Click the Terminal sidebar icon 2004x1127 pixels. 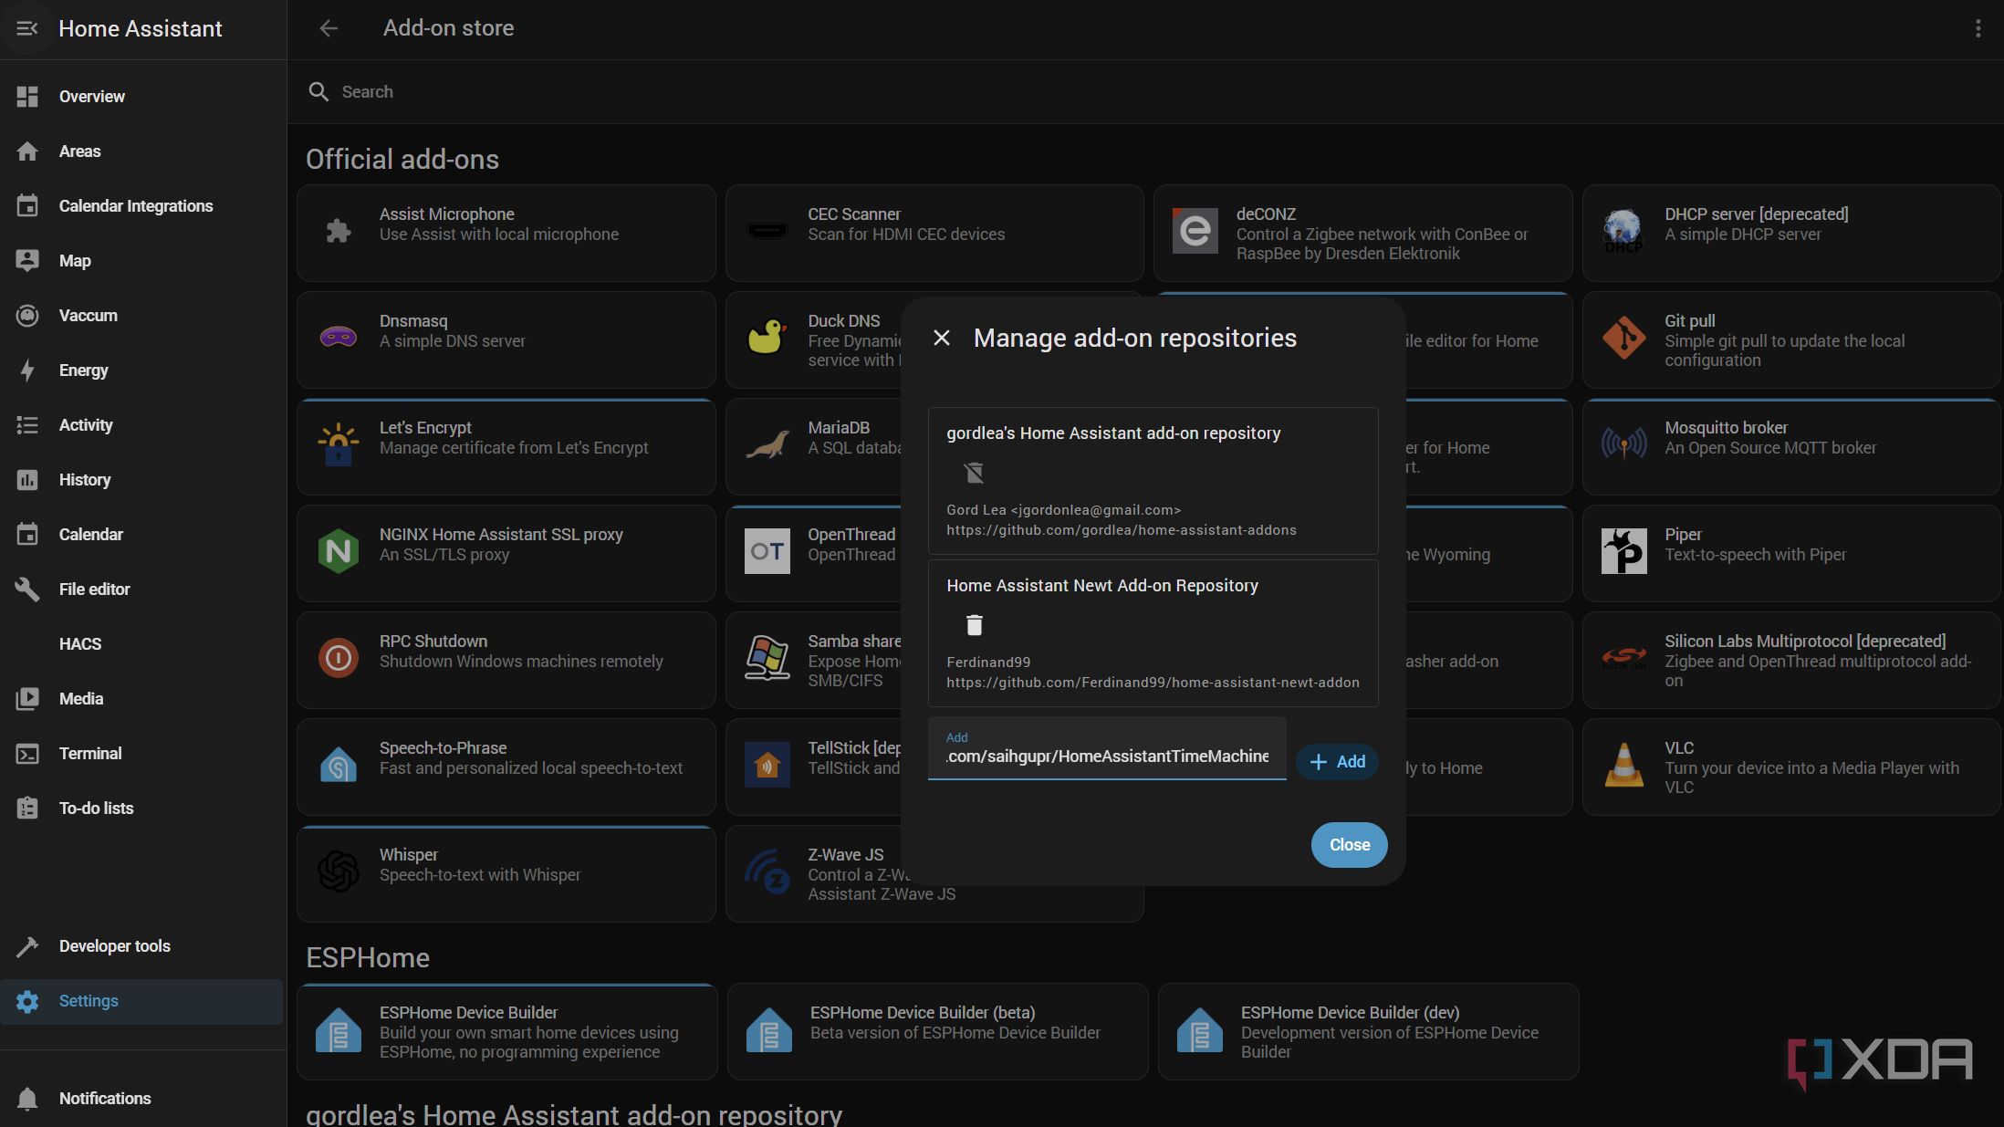(x=27, y=754)
